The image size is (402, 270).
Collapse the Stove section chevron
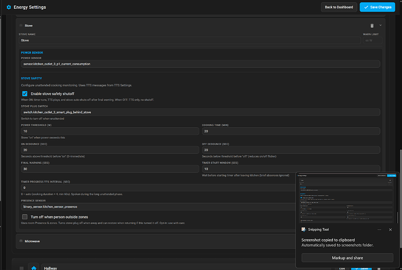pos(380,26)
